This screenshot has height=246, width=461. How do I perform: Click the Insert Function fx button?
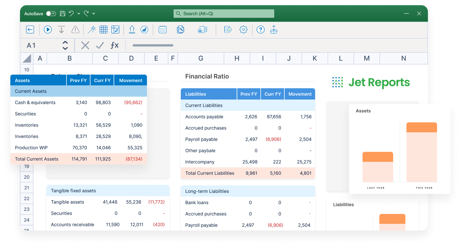pyautogui.click(x=115, y=45)
